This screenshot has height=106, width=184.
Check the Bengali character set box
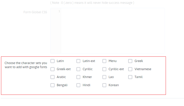pyautogui.click(x=52, y=85)
